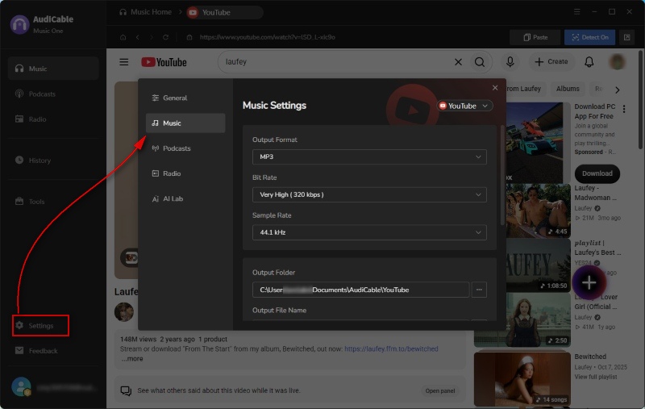
Task: Select the YouTube tab in title bar
Action: pyautogui.click(x=224, y=12)
